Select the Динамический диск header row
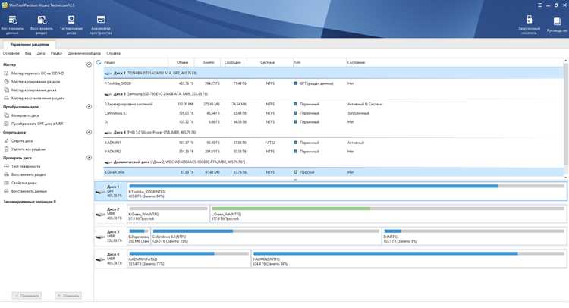569x308 pixels. pyautogui.click(x=333, y=162)
